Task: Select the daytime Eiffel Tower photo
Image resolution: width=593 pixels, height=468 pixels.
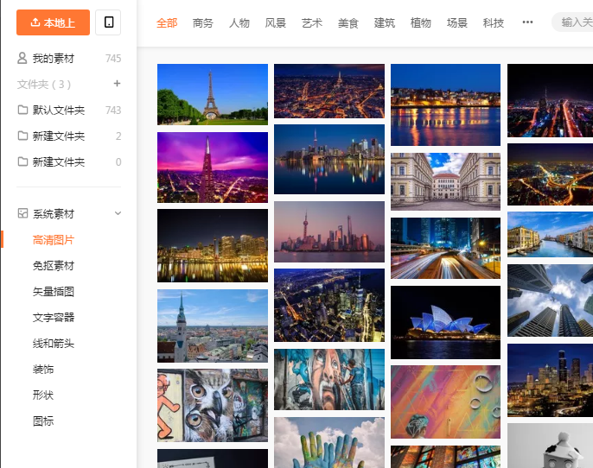Action: pyautogui.click(x=213, y=94)
